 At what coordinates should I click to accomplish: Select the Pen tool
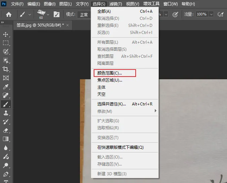[6, 174]
